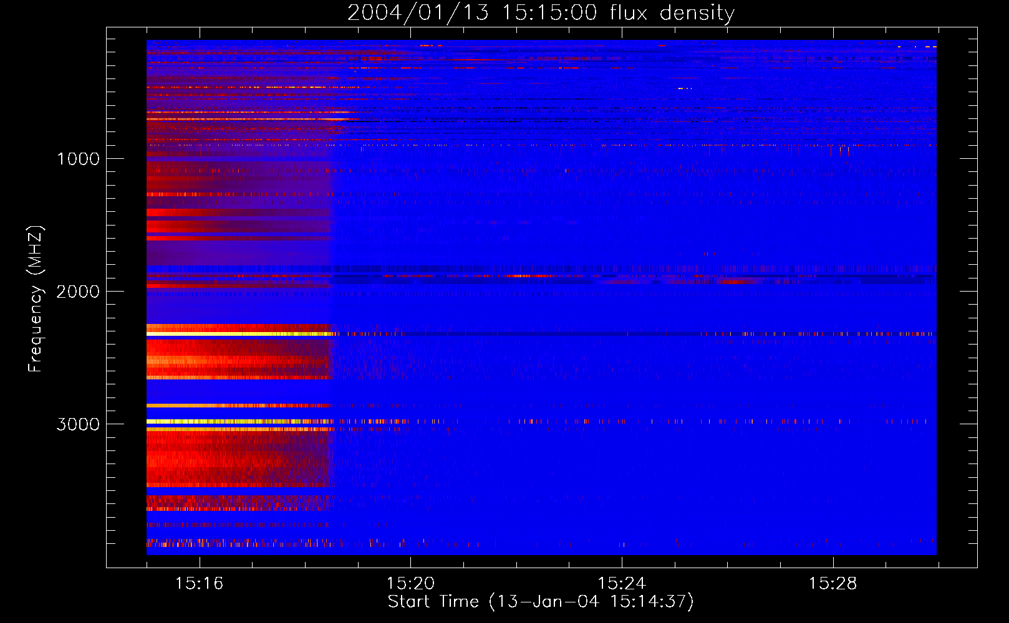Click the 1000 frequency tick label
The image size is (1009, 623).
click(79, 159)
